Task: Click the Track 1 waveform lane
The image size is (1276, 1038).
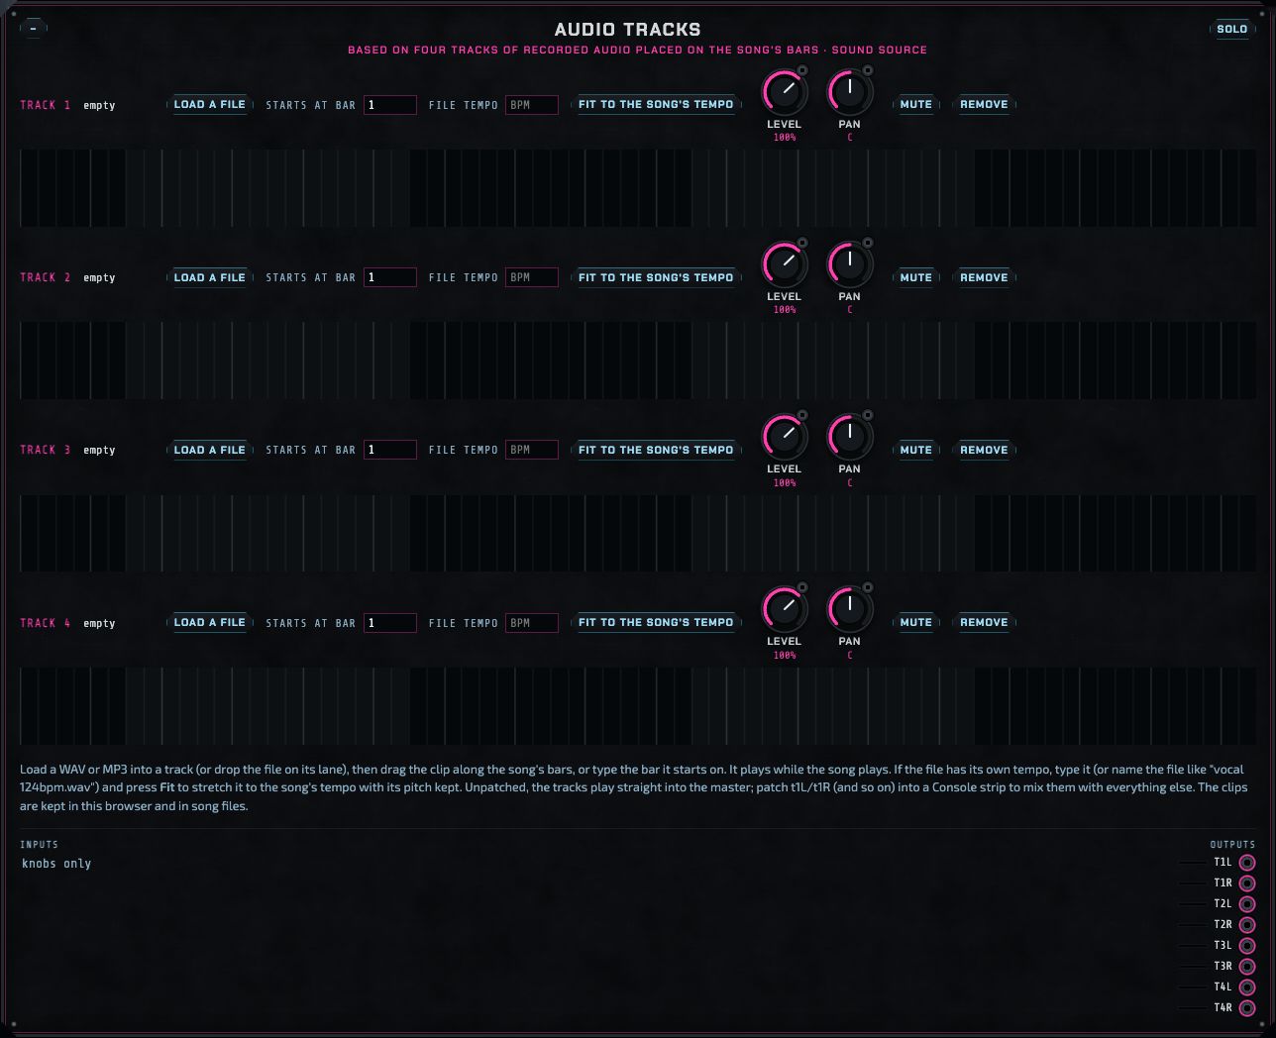Action: pos(638,188)
